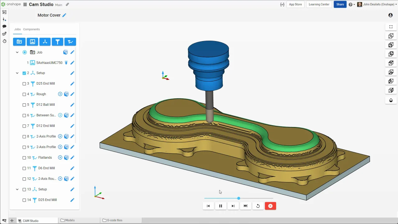Skip to simulation end
The height and width of the screenshot is (224, 398).
pyautogui.click(x=246, y=206)
